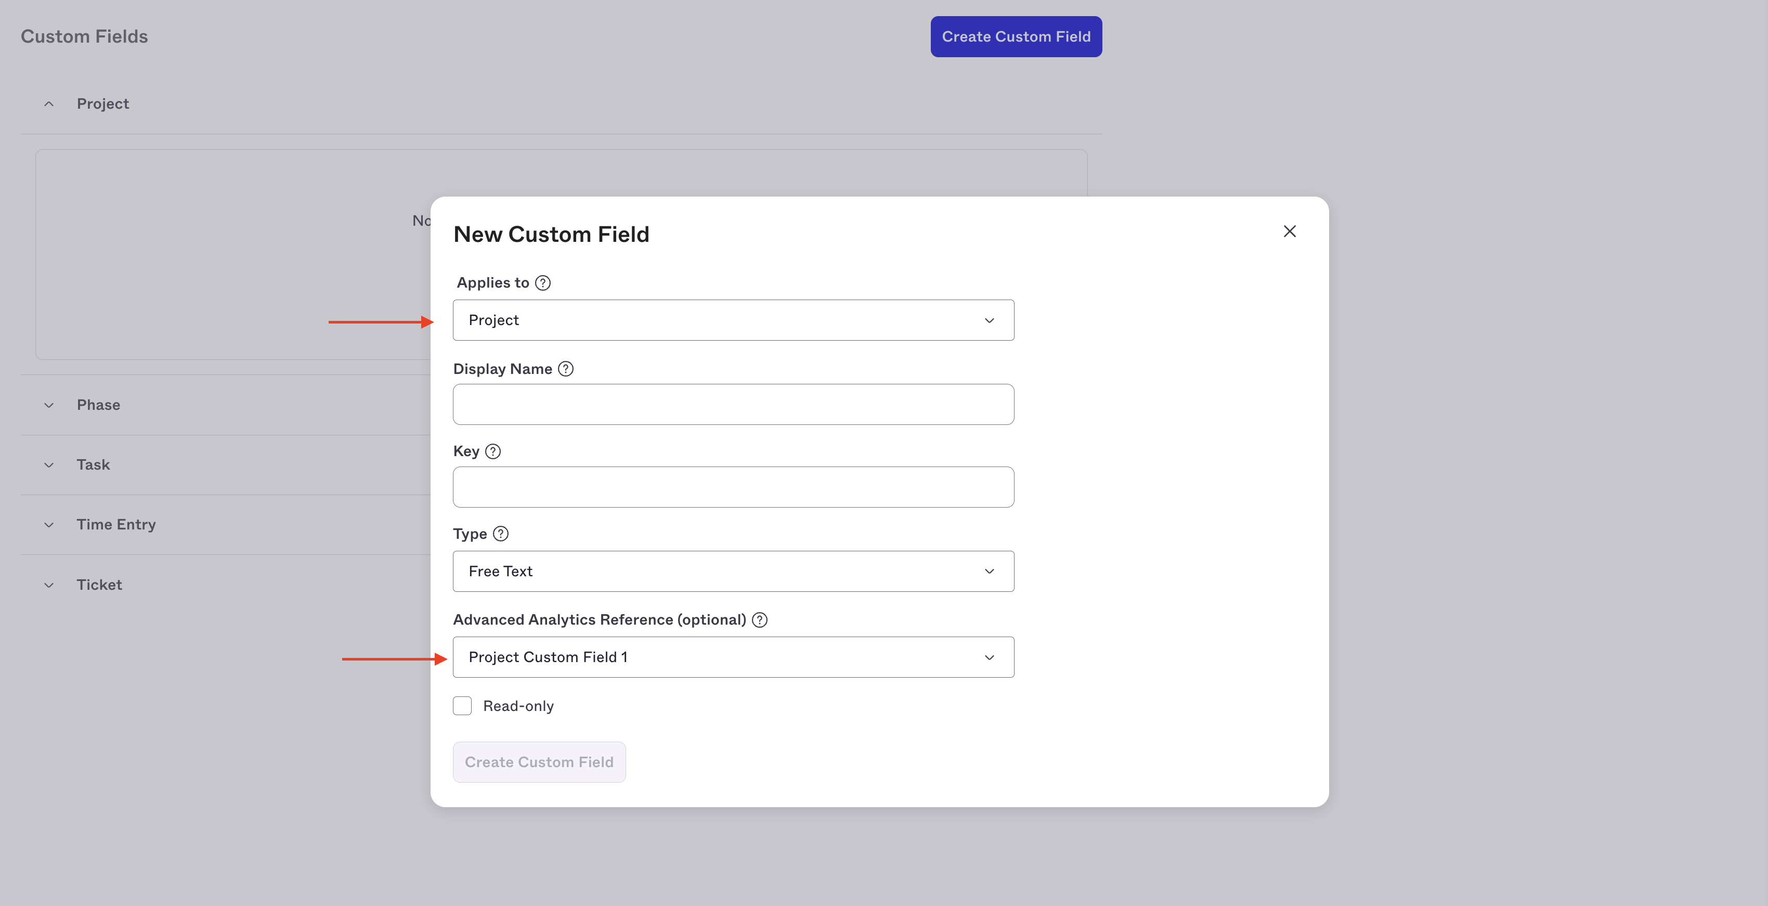Viewport: 1768px width, 906px height.
Task: Open the Type Free Text dropdown
Action: pos(733,571)
